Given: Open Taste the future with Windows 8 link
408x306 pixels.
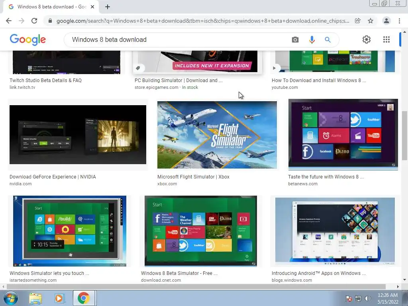Looking at the screenshot, I should (326, 177).
